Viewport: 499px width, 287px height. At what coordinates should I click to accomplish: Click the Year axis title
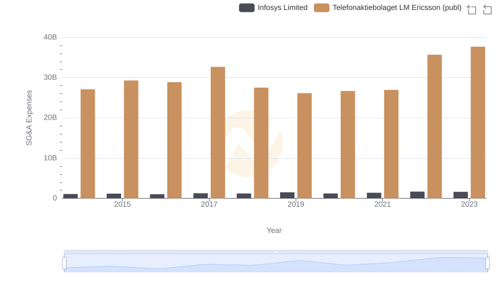274,230
